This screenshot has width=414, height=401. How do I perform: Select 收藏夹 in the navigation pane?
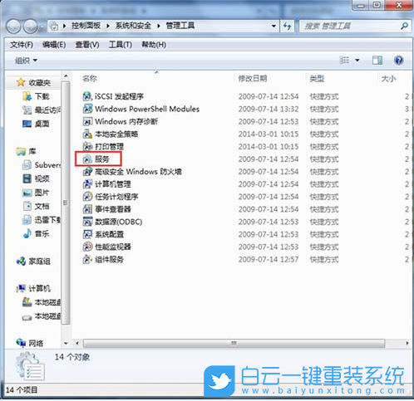pyautogui.click(x=33, y=82)
